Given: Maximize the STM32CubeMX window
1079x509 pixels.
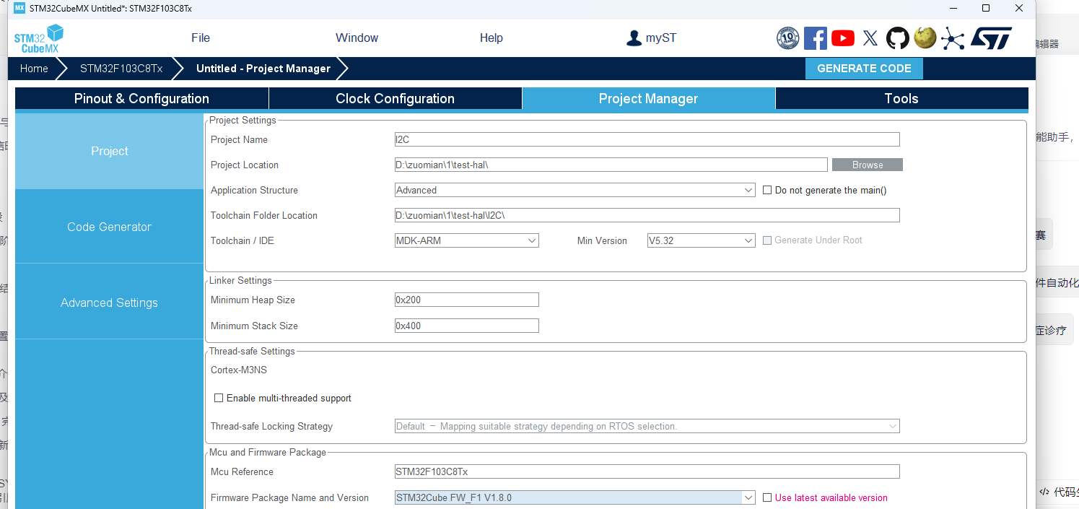Looking at the screenshot, I should coord(986,8).
